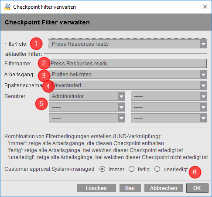Select the 'unerledigt' radio button
This screenshot has width=212, height=197.
[157, 169]
